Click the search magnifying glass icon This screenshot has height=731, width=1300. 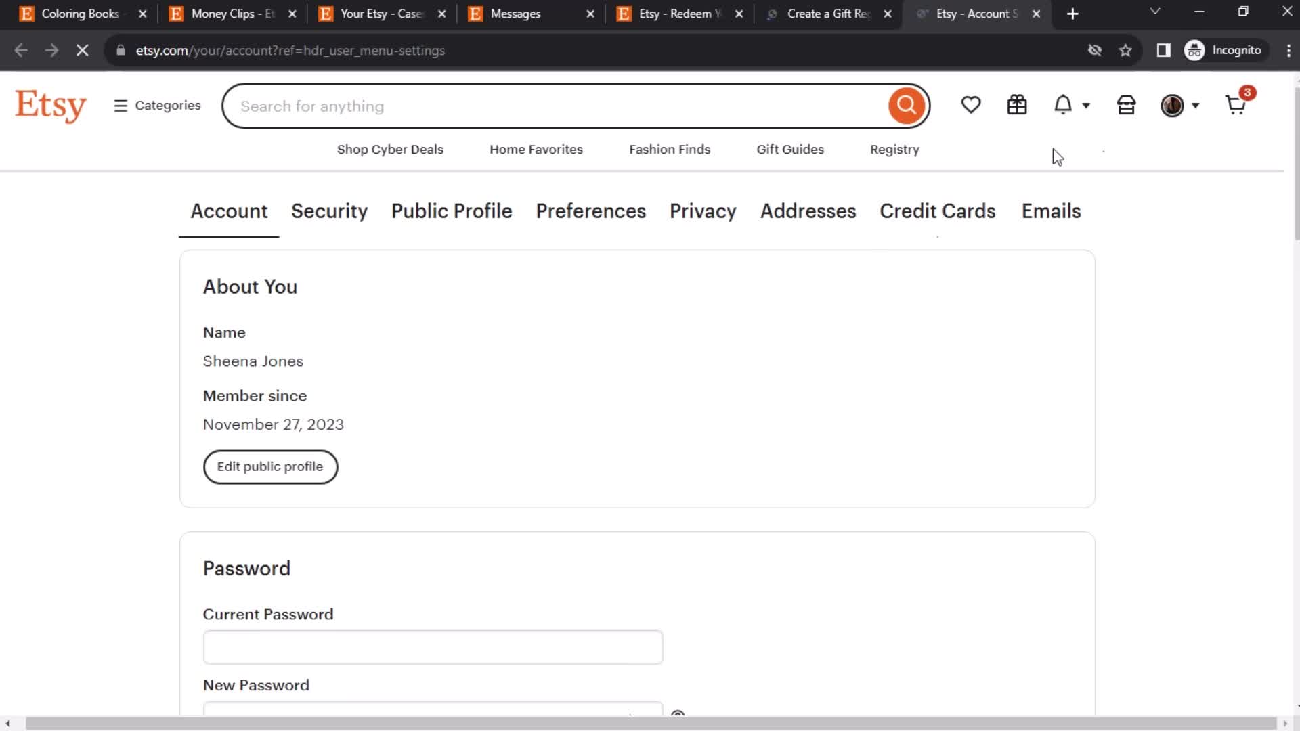[x=907, y=106]
